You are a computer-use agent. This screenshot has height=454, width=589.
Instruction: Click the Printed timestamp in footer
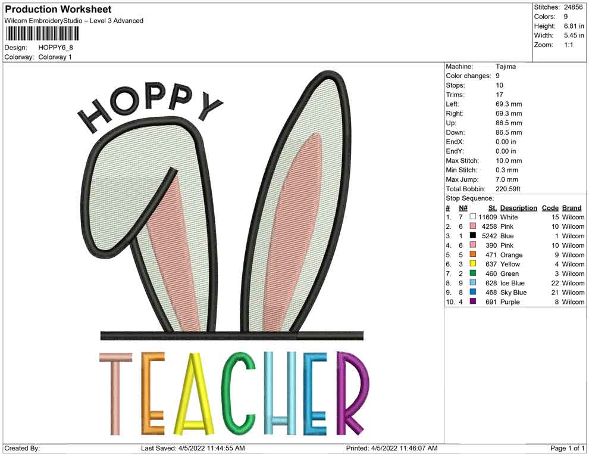[x=392, y=448]
